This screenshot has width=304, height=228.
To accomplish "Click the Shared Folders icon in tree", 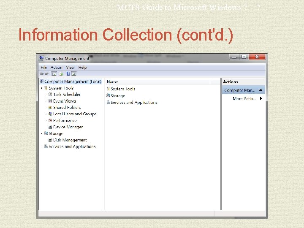I will (50, 107).
